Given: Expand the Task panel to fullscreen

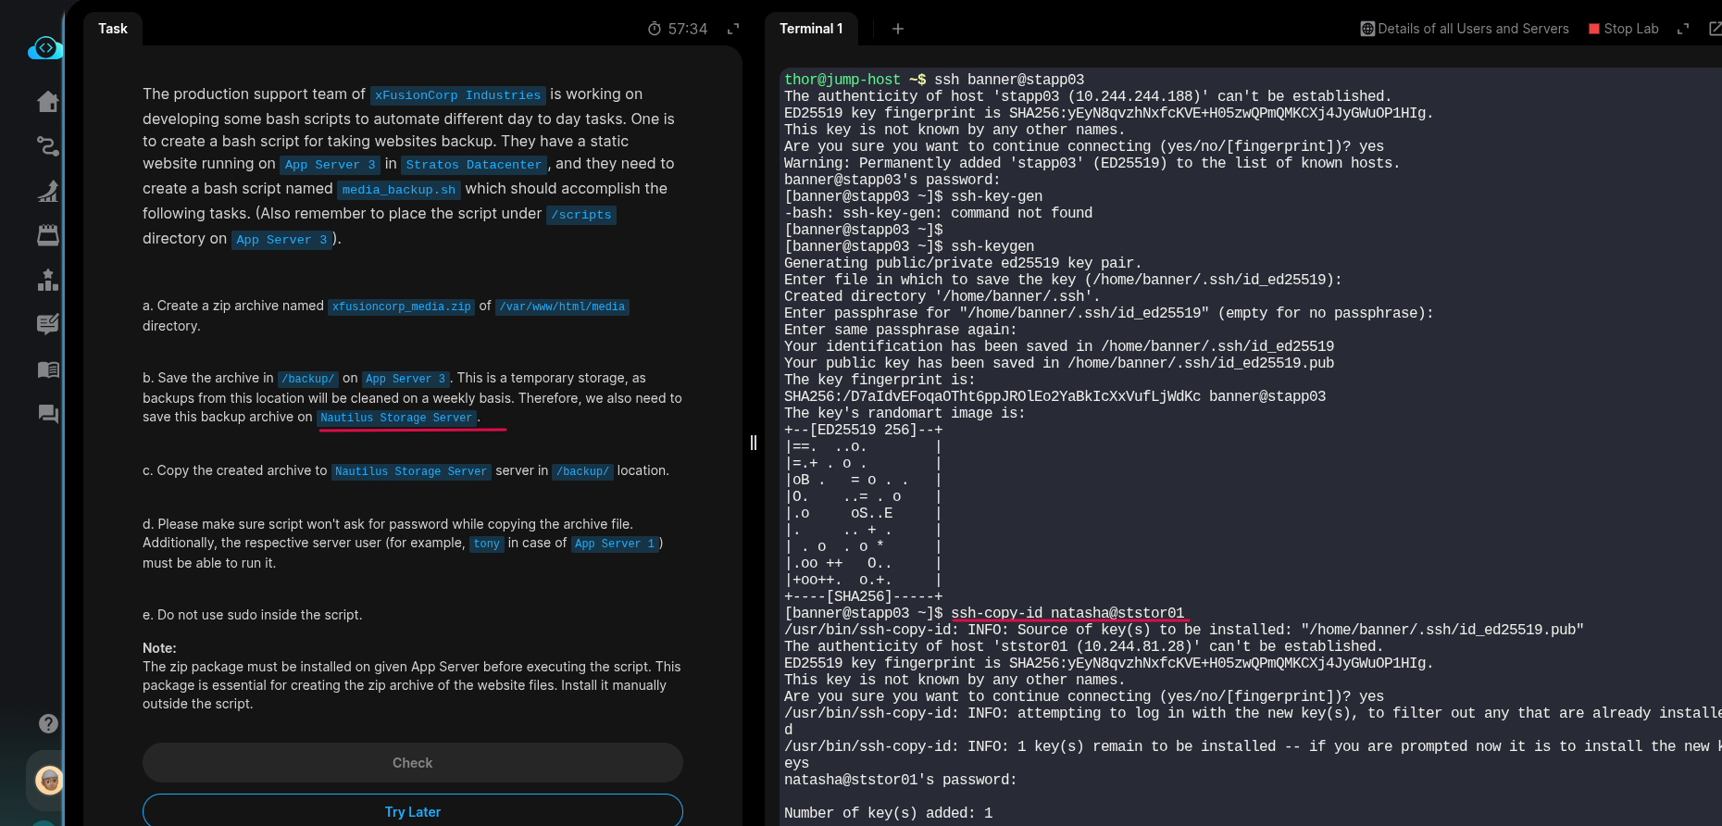Looking at the screenshot, I should tap(733, 29).
